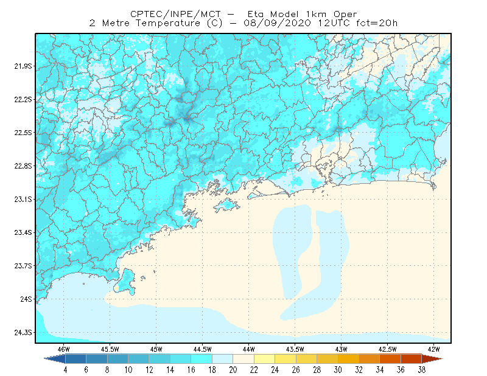Click the latitude label "22.5S"

pos(23,133)
